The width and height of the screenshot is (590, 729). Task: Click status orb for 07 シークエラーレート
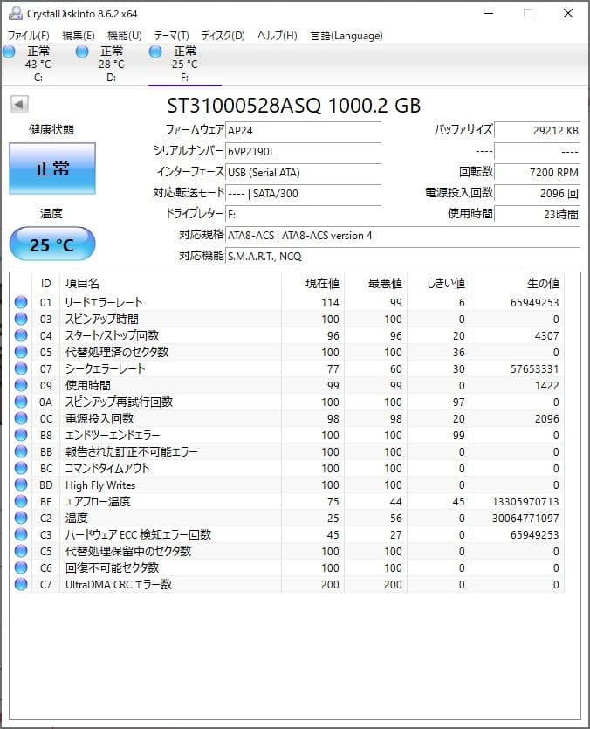tap(21, 368)
